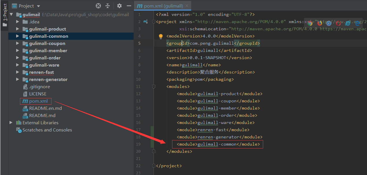The height and width of the screenshot is (175, 367).
Task: Click the locate current file crosshair icon
Action: click(98, 6)
